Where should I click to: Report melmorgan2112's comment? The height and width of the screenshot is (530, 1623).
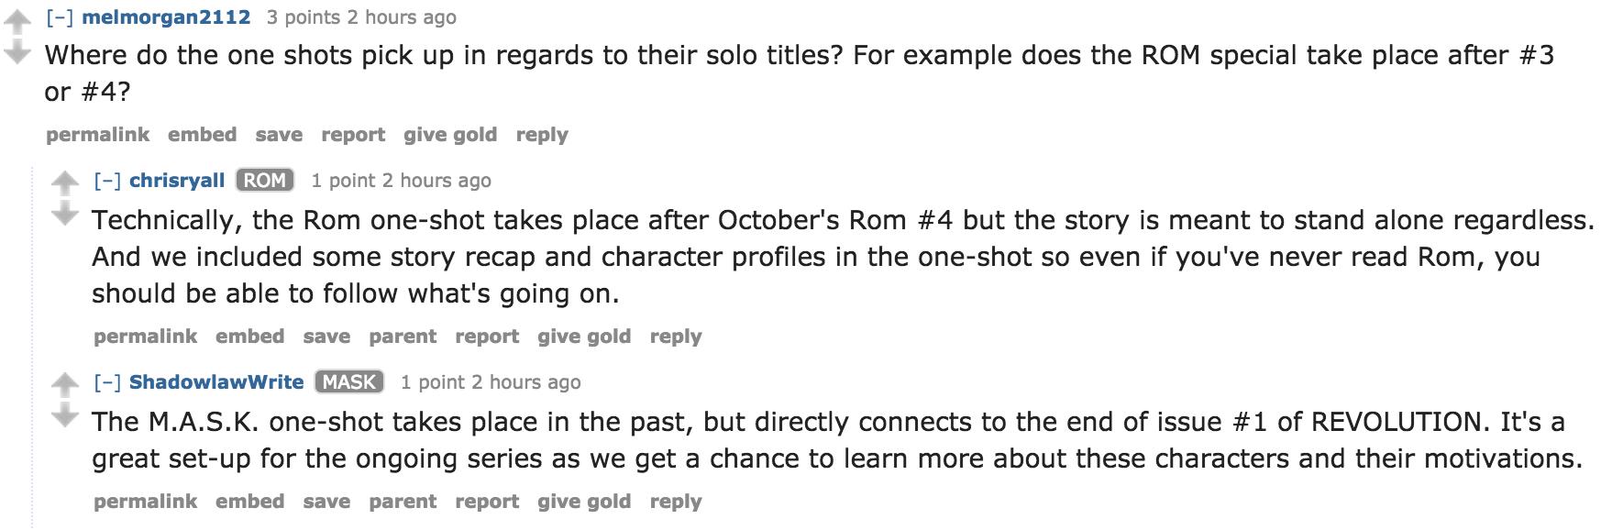click(x=353, y=135)
